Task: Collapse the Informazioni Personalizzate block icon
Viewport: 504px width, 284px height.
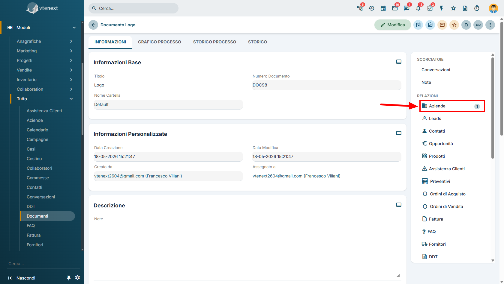Action: (x=399, y=133)
